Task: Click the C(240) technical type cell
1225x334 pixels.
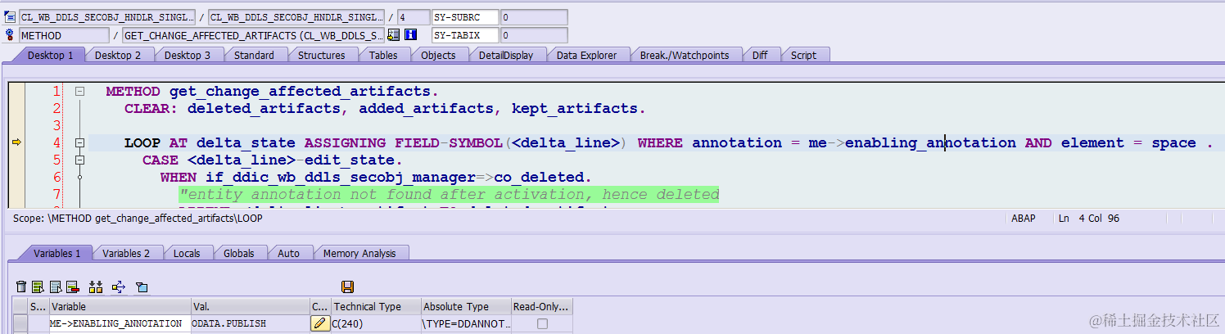Action: (x=375, y=324)
